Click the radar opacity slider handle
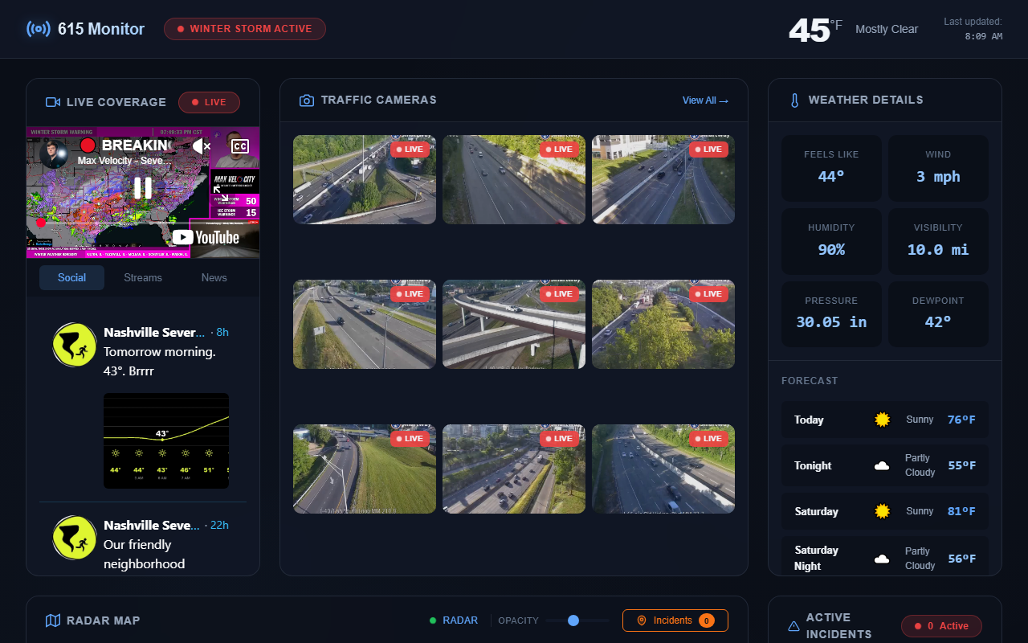Viewport: 1028px width, 643px height. pyautogui.click(x=573, y=620)
